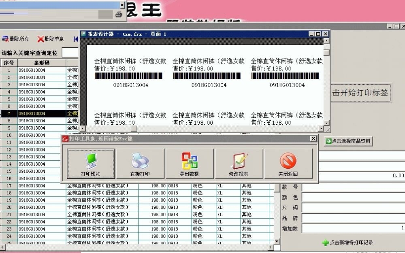Click 删除单条 delete single record item
Screen dimensions: 405x253
click(x=51, y=39)
